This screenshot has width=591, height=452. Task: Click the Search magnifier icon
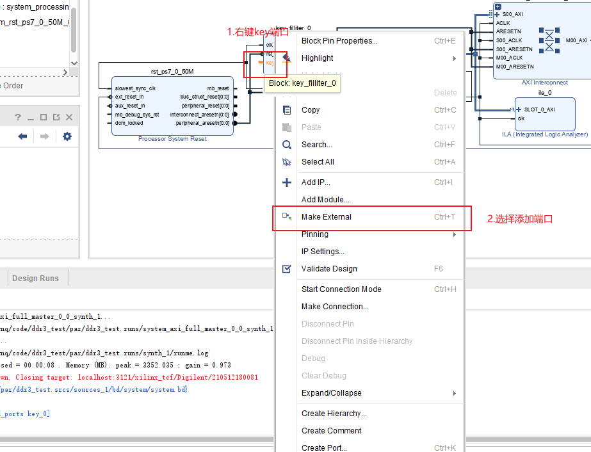point(287,145)
